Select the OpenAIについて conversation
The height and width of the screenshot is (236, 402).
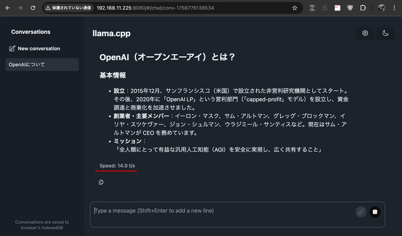point(42,65)
